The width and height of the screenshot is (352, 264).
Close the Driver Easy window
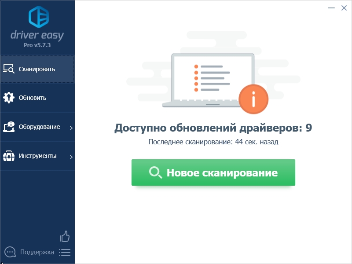click(x=344, y=8)
